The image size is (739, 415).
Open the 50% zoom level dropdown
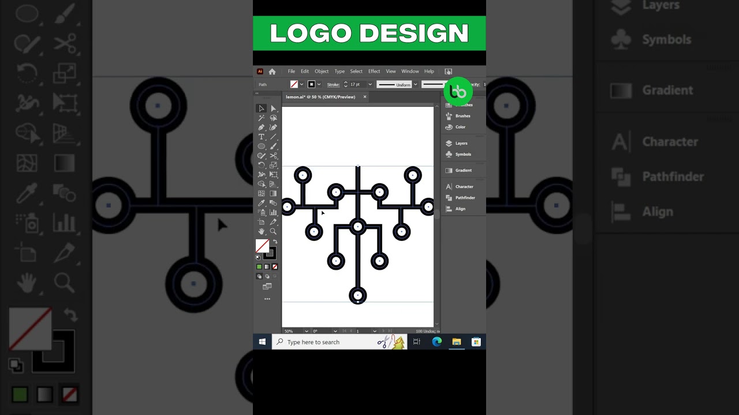point(307,331)
